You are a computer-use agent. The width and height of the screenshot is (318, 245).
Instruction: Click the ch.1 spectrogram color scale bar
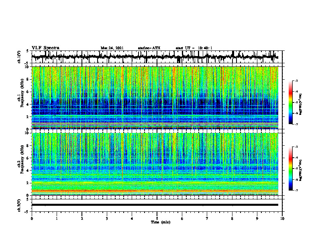click(291, 102)
